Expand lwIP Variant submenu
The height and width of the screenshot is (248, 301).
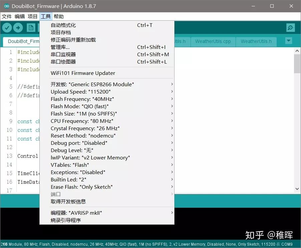[107, 157]
